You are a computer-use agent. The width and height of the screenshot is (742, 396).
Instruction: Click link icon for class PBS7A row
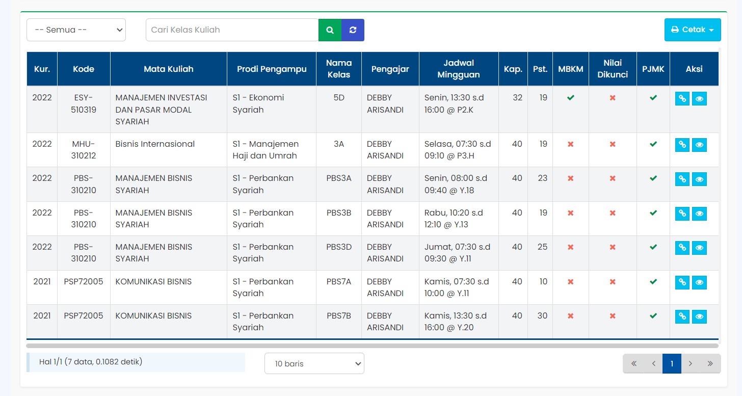(682, 282)
